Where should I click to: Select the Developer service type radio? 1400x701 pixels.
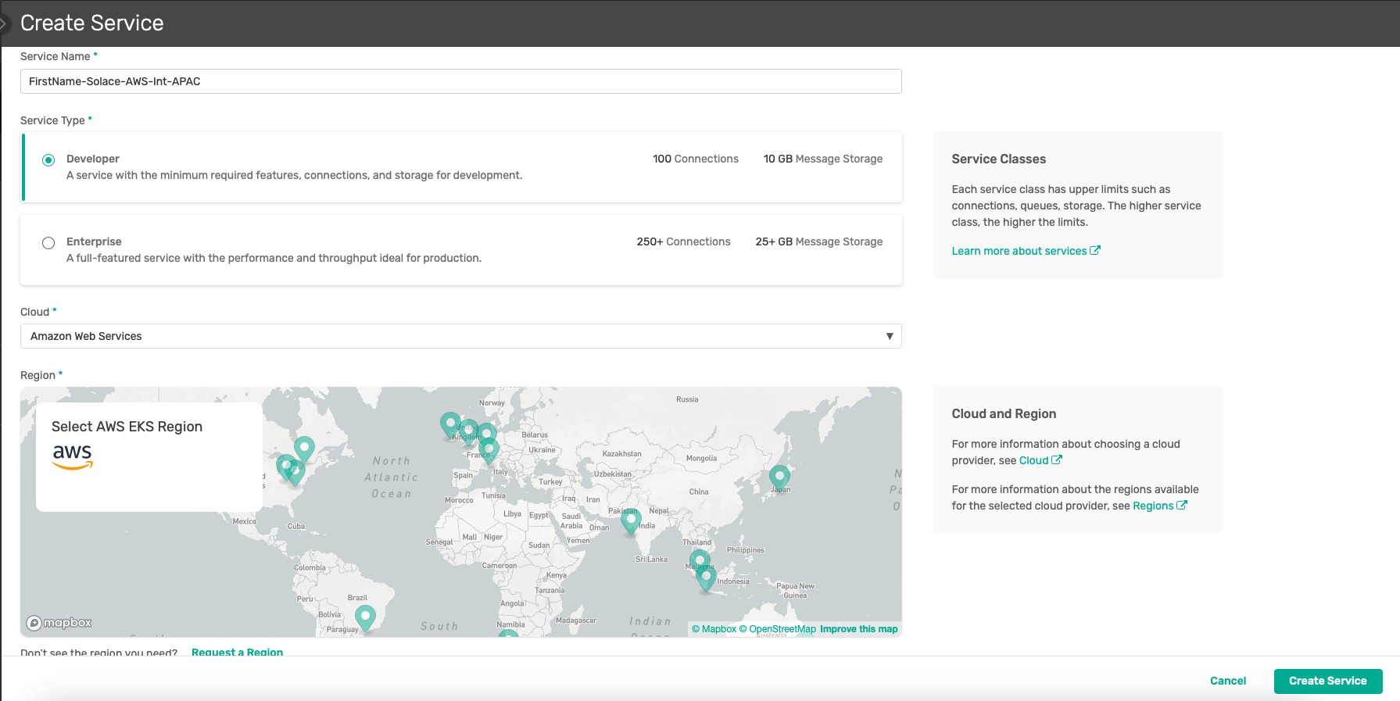[48, 160]
